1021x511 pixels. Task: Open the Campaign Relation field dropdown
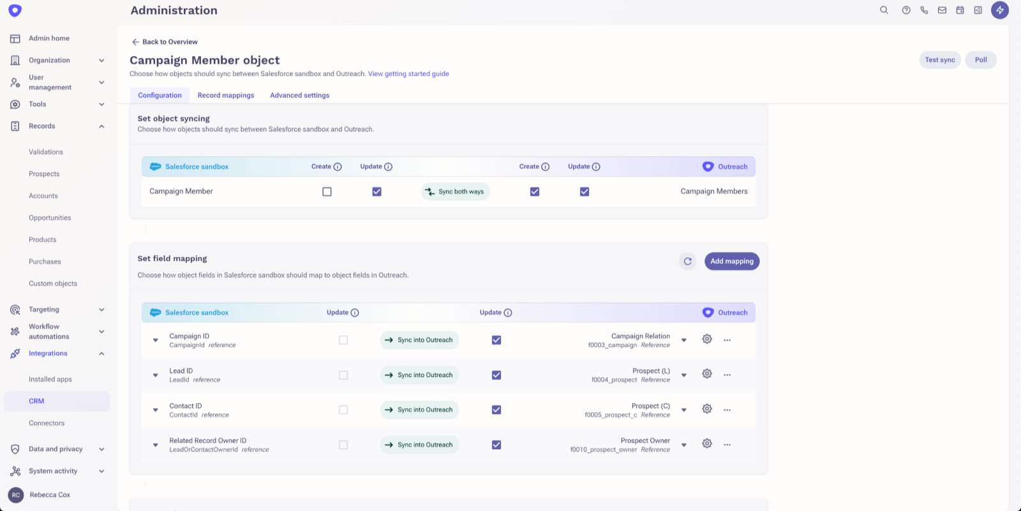[x=684, y=340]
